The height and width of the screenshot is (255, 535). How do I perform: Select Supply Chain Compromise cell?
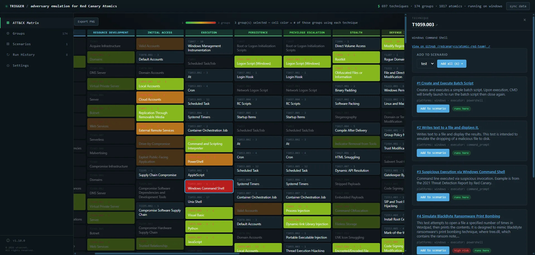click(160, 173)
